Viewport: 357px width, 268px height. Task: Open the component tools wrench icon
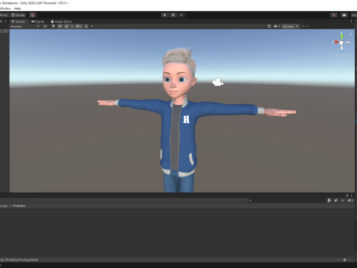click(x=269, y=26)
